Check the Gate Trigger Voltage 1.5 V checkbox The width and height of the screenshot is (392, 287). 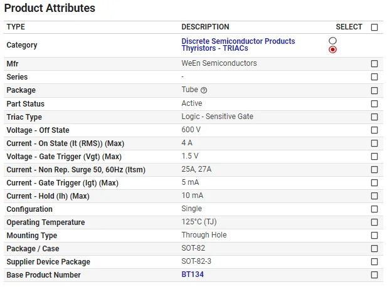pyautogui.click(x=374, y=156)
